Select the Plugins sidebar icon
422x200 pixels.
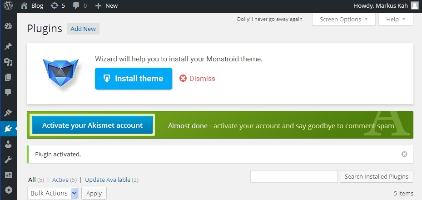tap(8, 129)
